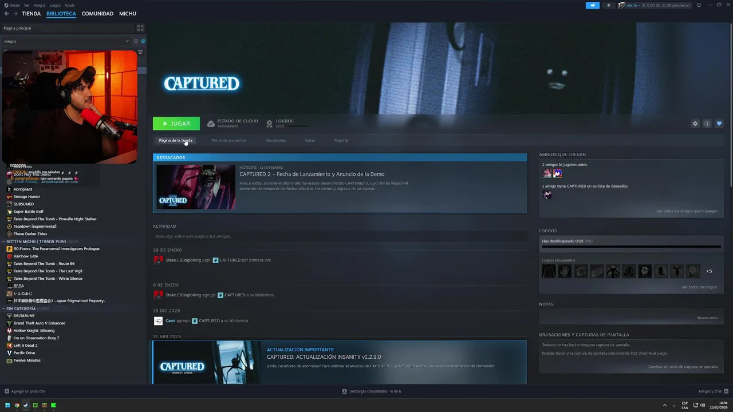
Task: Select Pacific Drive in library
Action: pos(24,353)
